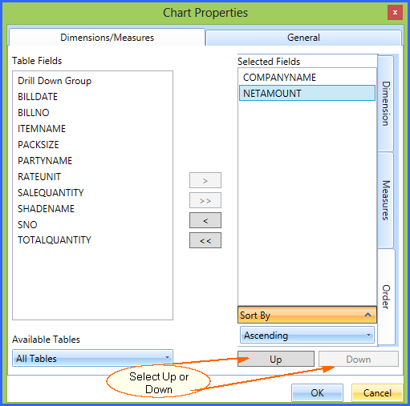Select the Order vertical tab

[x=386, y=296]
